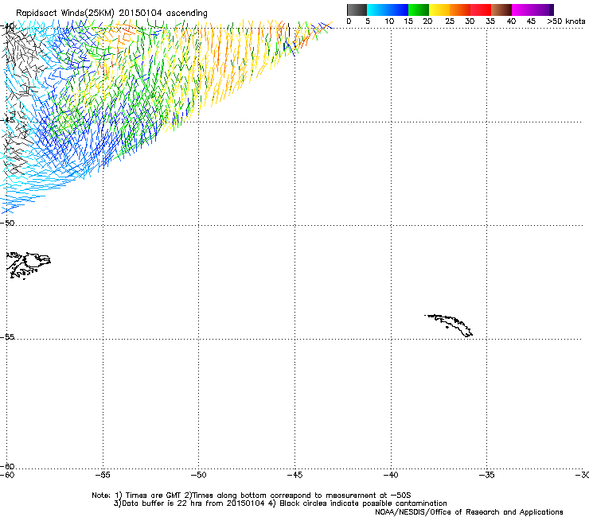Viewport: 589px width, 517px height.
Task: Click the '>50 knots' legend label
Action: pyautogui.click(x=566, y=21)
